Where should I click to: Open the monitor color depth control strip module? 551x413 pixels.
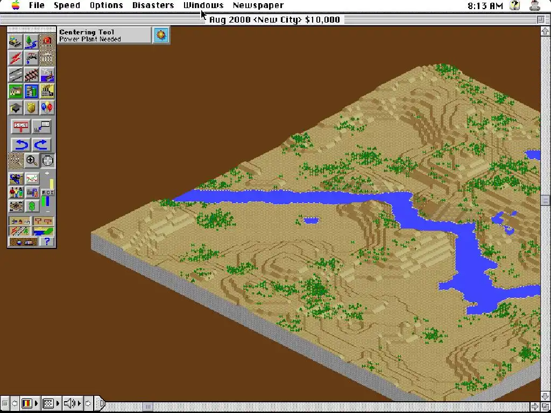pyautogui.click(x=30, y=403)
